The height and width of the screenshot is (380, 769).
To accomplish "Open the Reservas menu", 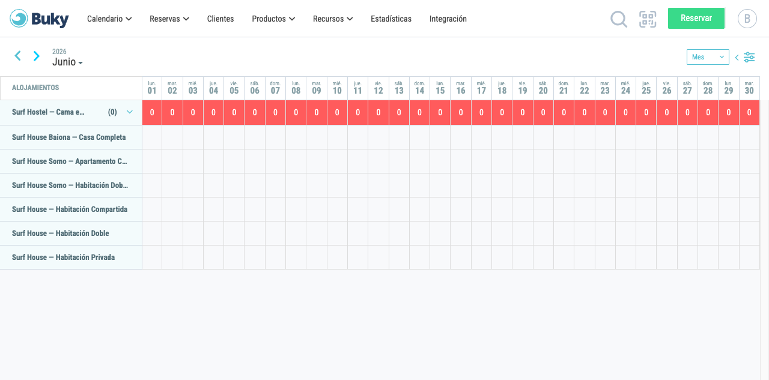I will coord(169,19).
